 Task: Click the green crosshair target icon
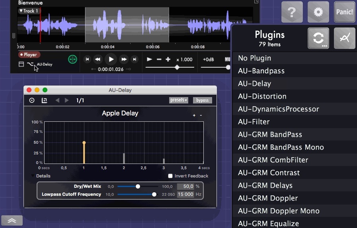coord(72,59)
